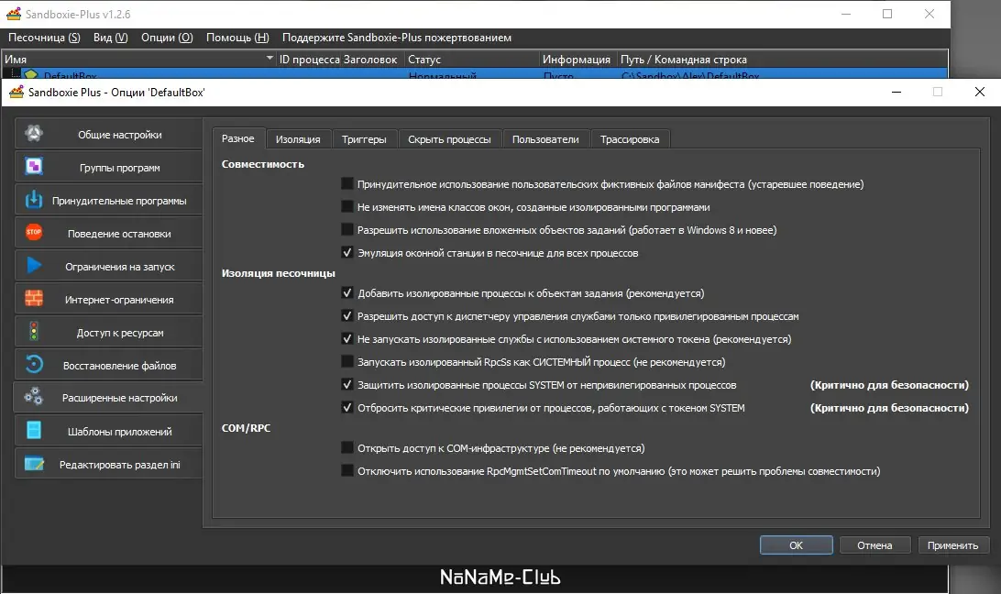Open Принудительные программы section

tap(108, 201)
